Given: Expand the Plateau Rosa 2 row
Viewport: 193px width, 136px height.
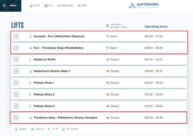Looking at the screenshot, I should pos(16,94).
